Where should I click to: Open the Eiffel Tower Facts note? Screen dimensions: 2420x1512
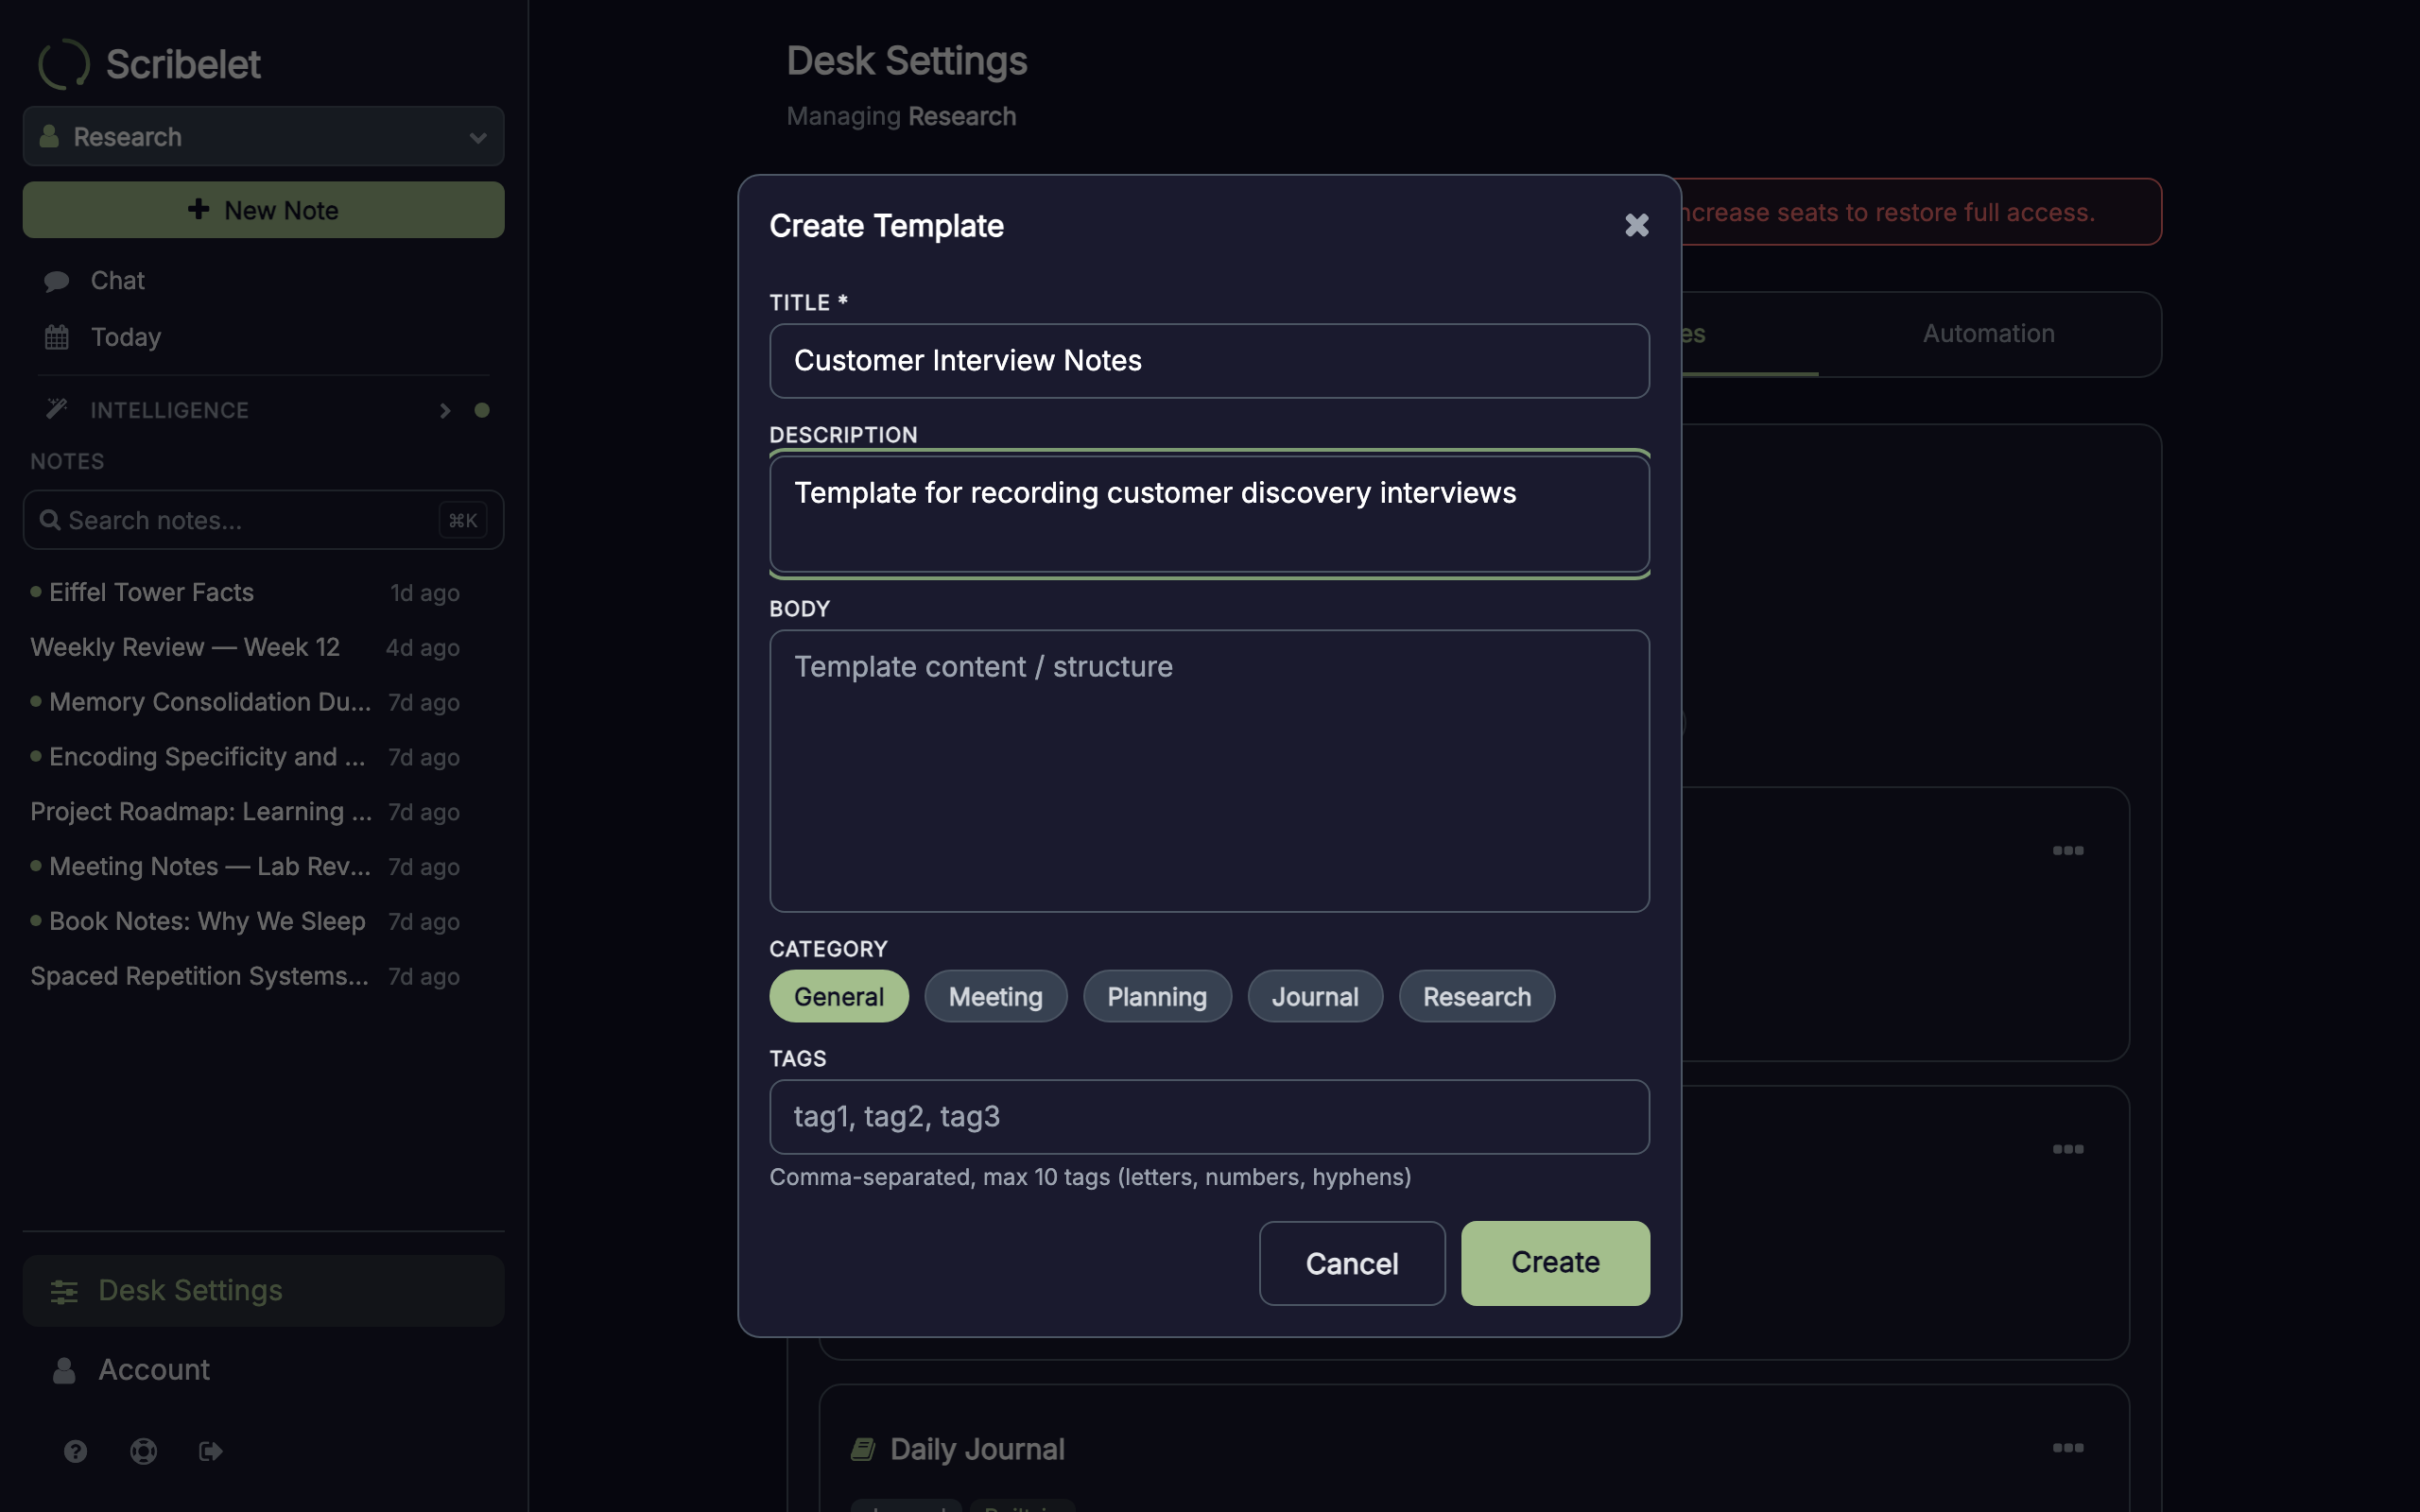point(245,592)
